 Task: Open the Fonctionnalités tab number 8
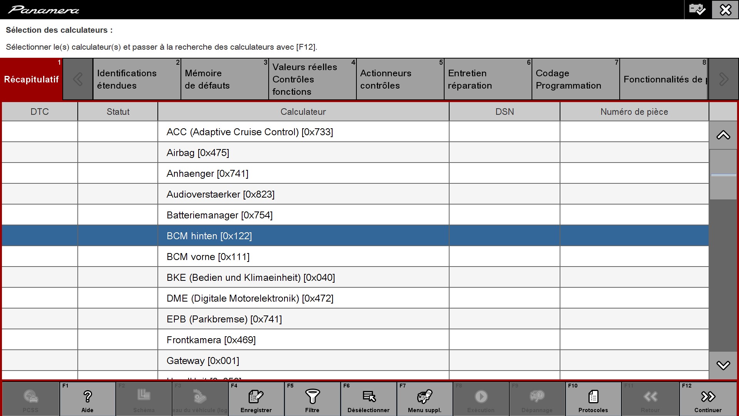click(664, 79)
